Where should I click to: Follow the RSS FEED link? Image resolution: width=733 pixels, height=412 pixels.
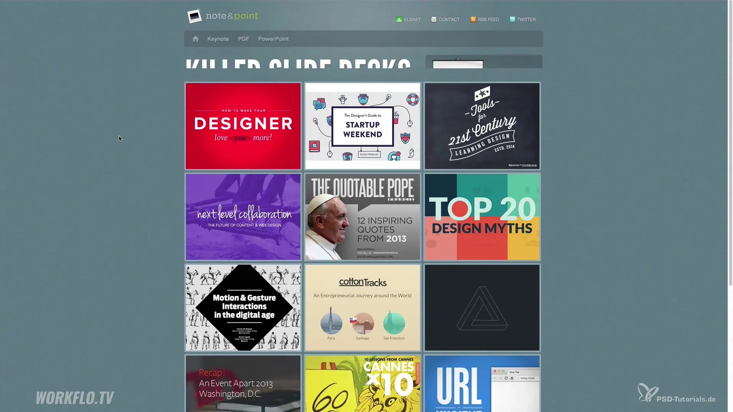[488, 19]
